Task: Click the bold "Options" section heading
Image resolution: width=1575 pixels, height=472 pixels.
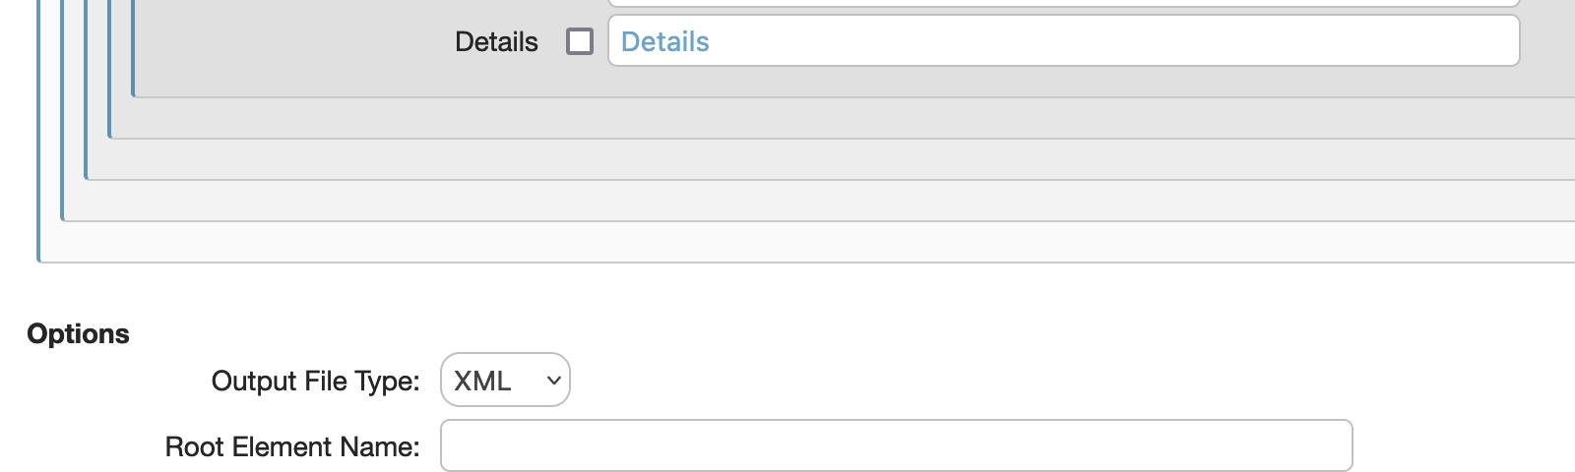Action: pos(79,334)
